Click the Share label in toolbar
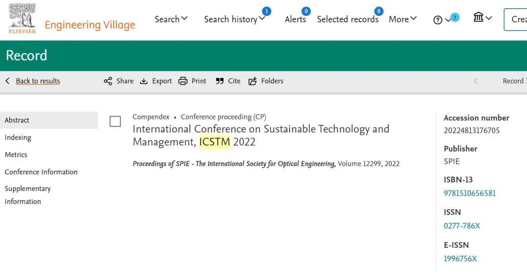The width and height of the screenshot is (527, 278). (125, 81)
